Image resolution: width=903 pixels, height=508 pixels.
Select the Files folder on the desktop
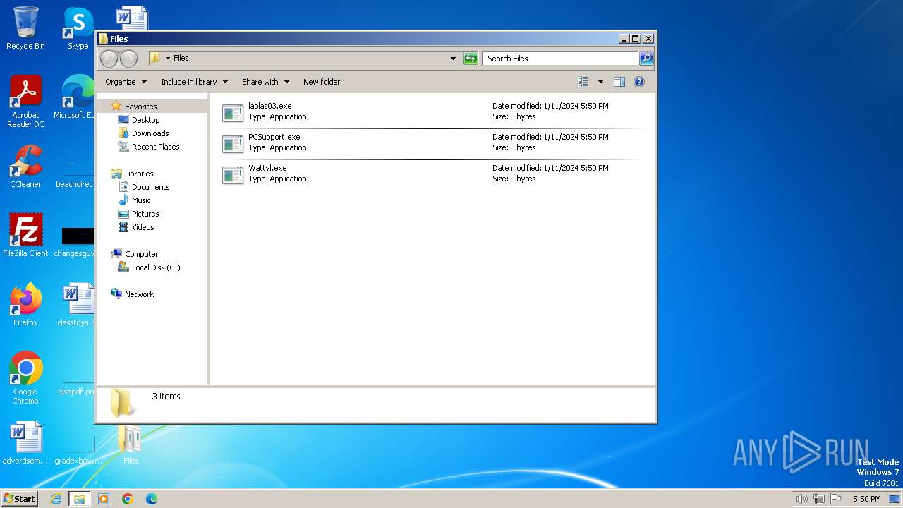(x=131, y=445)
